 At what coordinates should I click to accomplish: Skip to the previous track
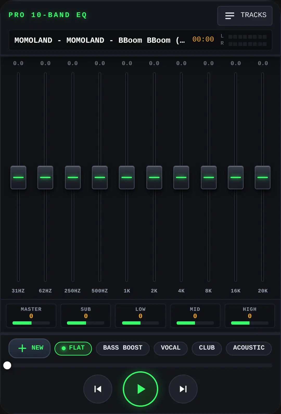click(x=98, y=389)
